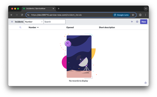This screenshot has height=97, width=157.
Task: Open the Chrome profile icon
Action: click(140, 15)
